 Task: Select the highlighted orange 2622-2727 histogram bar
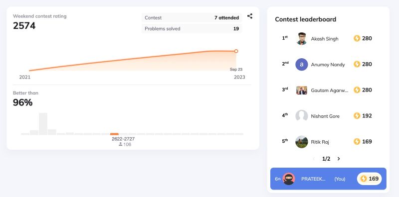tap(114, 134)
